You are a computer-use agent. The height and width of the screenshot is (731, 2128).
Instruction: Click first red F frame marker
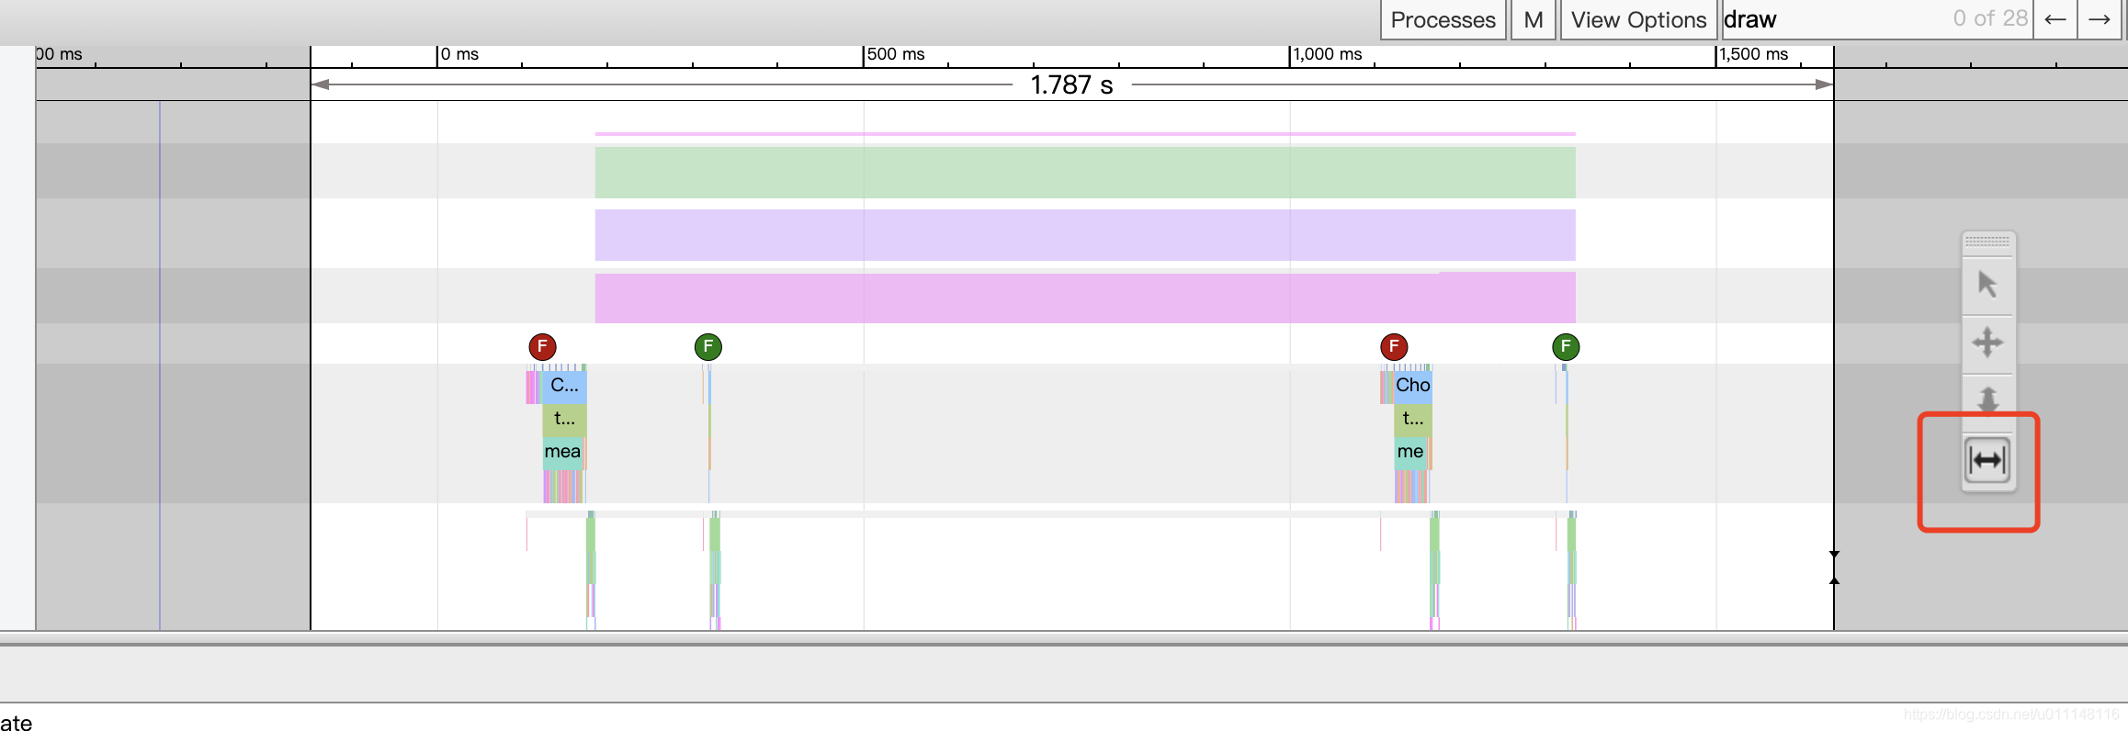pyautogui.click(x=542, y=347)
